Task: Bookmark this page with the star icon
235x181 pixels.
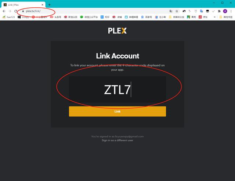Action: point(177,11)
